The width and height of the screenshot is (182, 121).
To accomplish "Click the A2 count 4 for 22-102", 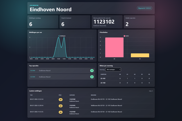I will pyautogui.click(x=135, y=83).
